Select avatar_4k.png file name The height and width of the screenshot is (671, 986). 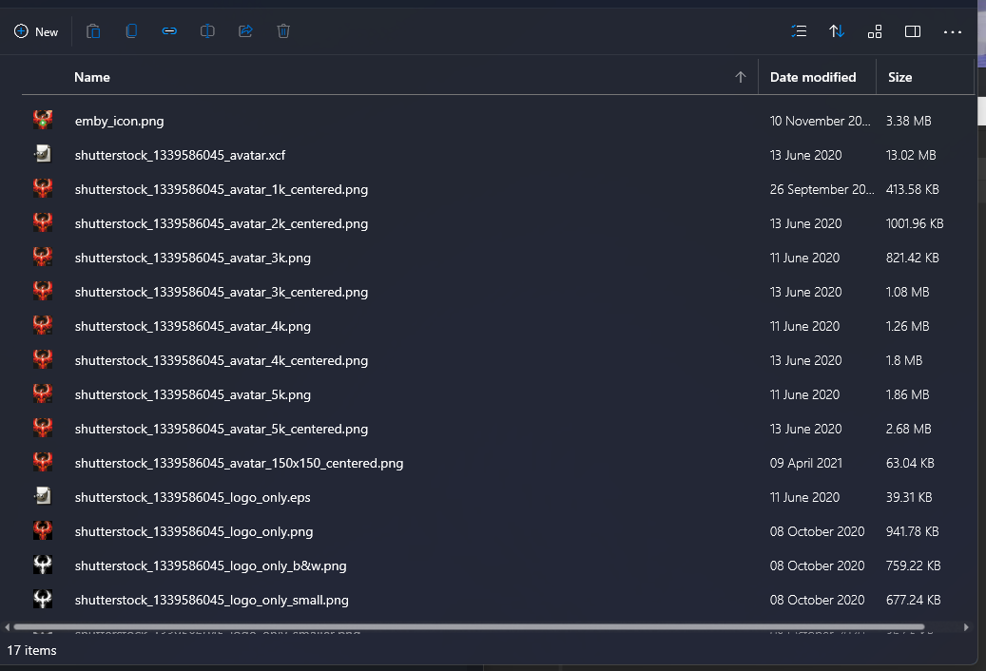(x=193, y=327)
